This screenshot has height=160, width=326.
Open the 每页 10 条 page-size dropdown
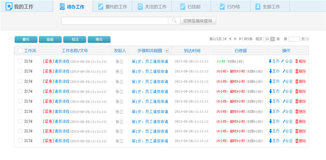[272, 39]
